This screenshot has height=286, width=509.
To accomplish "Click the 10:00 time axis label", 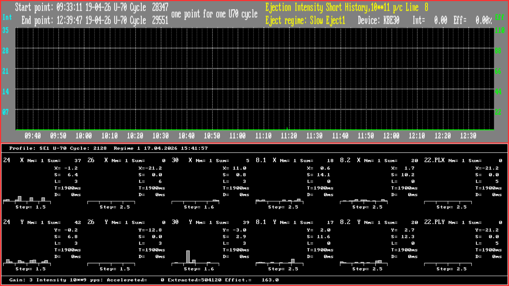I will tap(84, 136).
